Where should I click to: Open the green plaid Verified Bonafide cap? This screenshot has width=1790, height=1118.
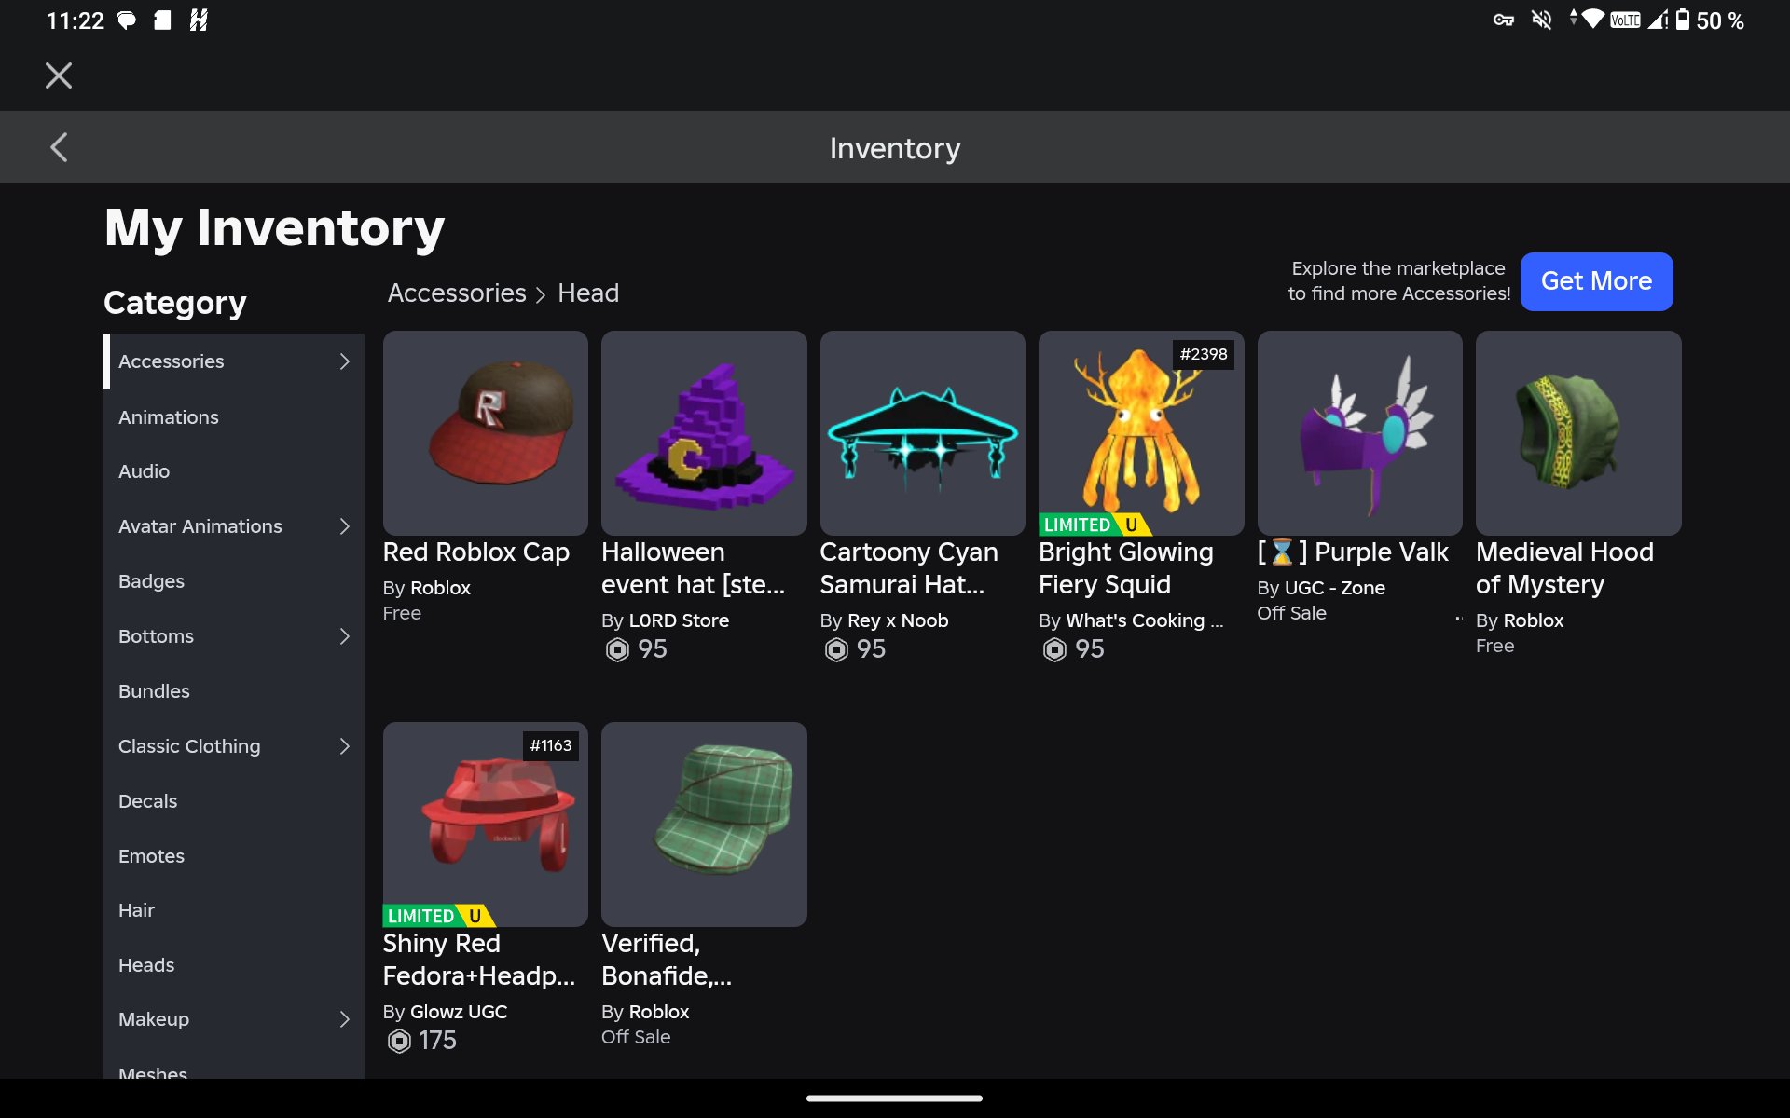704,825
